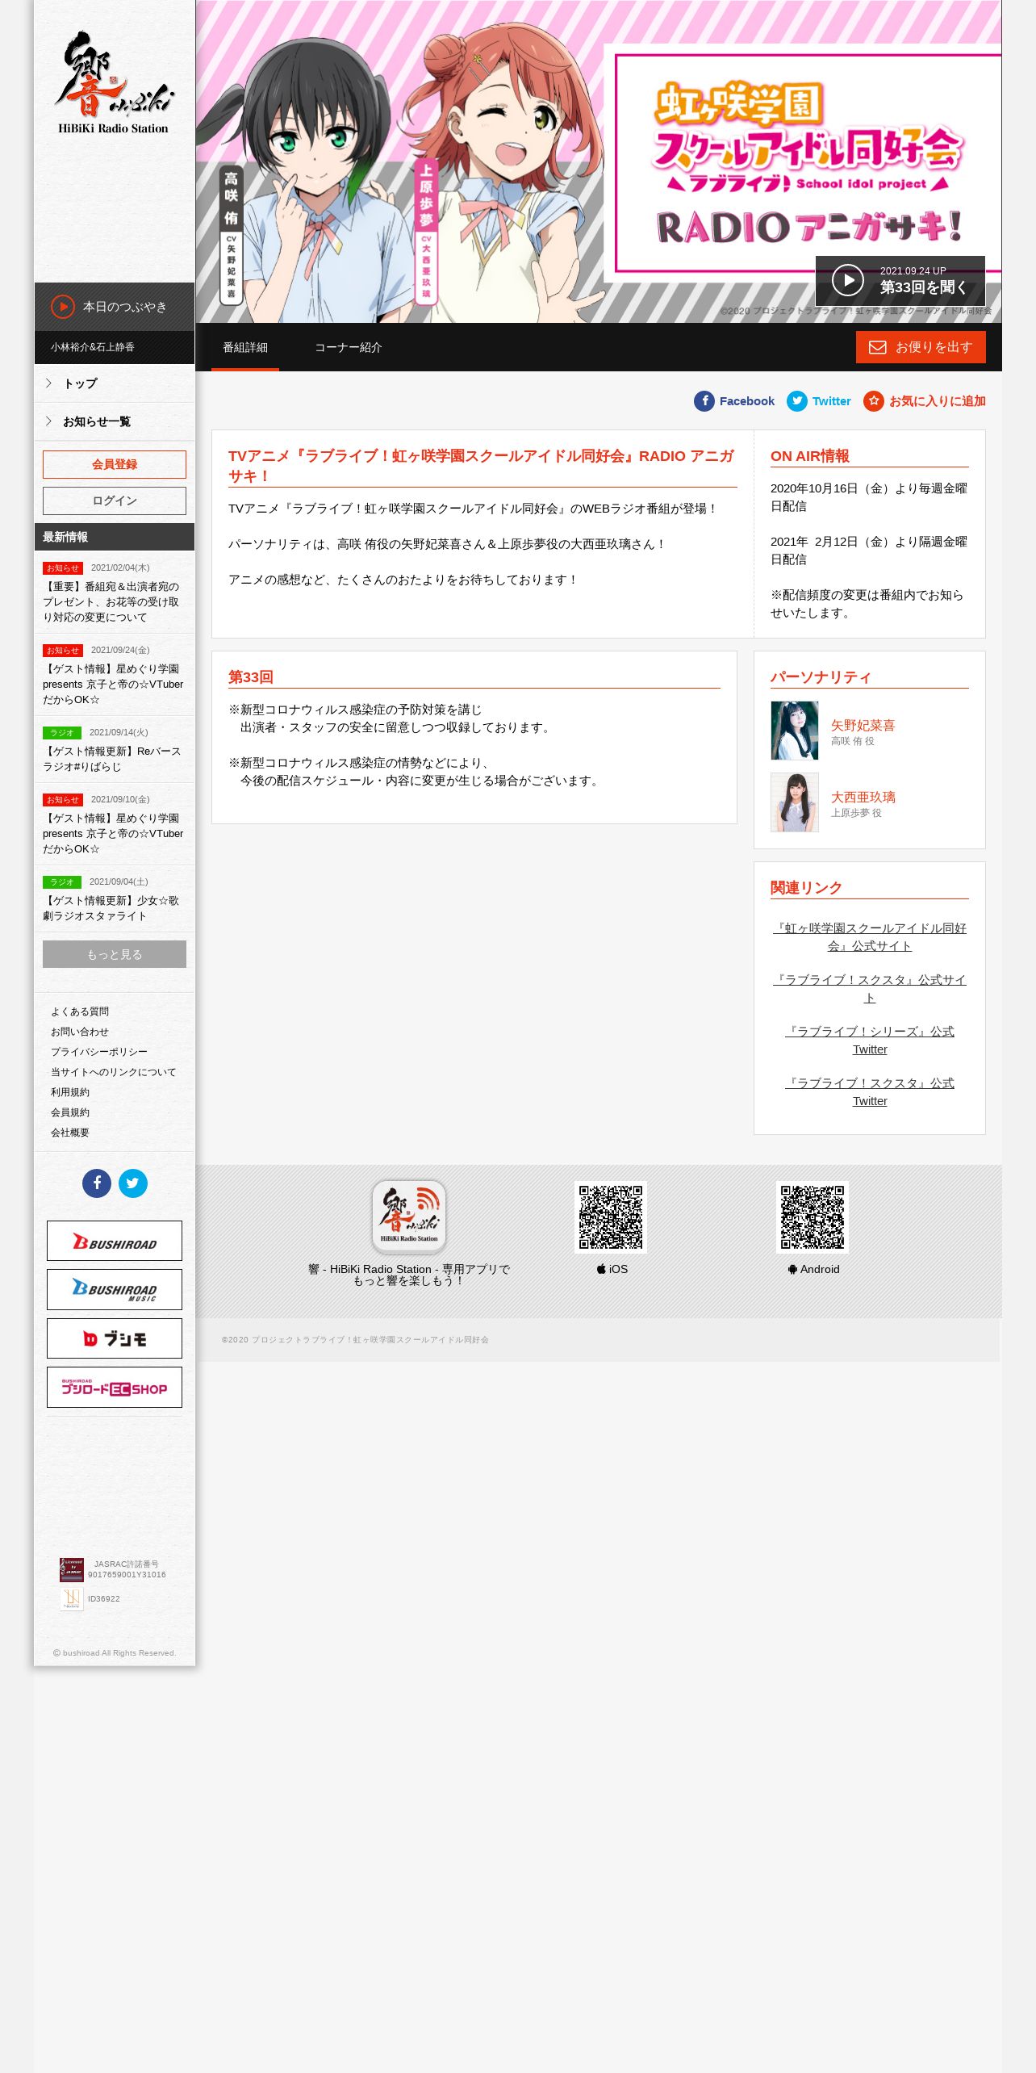
Task: Click the 第33回 episode heading
Action: click(x=251, y=676)
